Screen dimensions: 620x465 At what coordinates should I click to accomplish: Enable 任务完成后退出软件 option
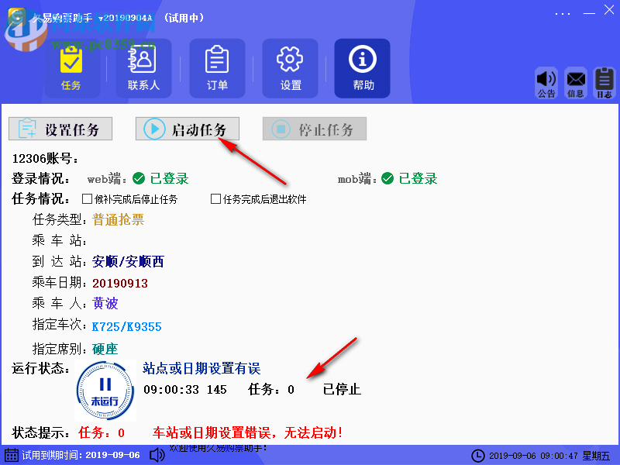click(x=215, y=198)
